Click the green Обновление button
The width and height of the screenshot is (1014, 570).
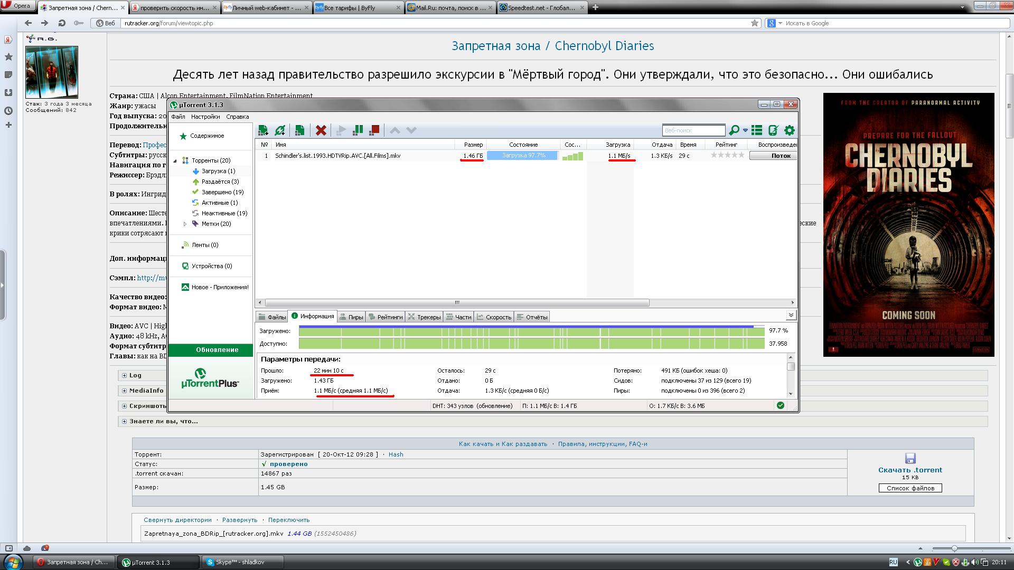[211, 350]
